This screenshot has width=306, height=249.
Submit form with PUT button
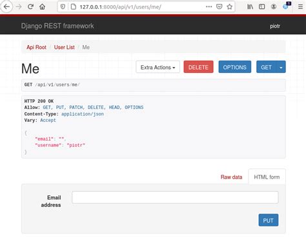269,220
